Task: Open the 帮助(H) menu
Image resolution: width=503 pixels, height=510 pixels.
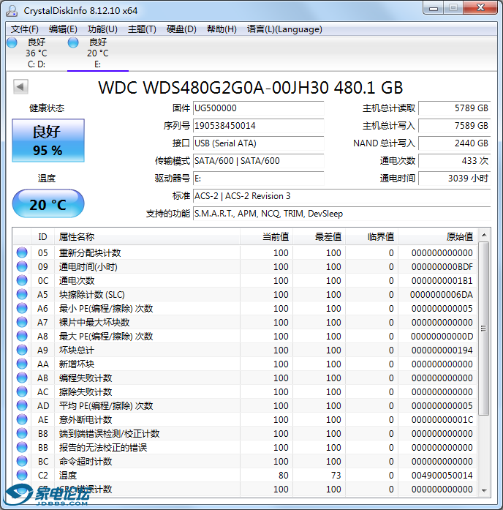Action: click(x=222, y=29)
